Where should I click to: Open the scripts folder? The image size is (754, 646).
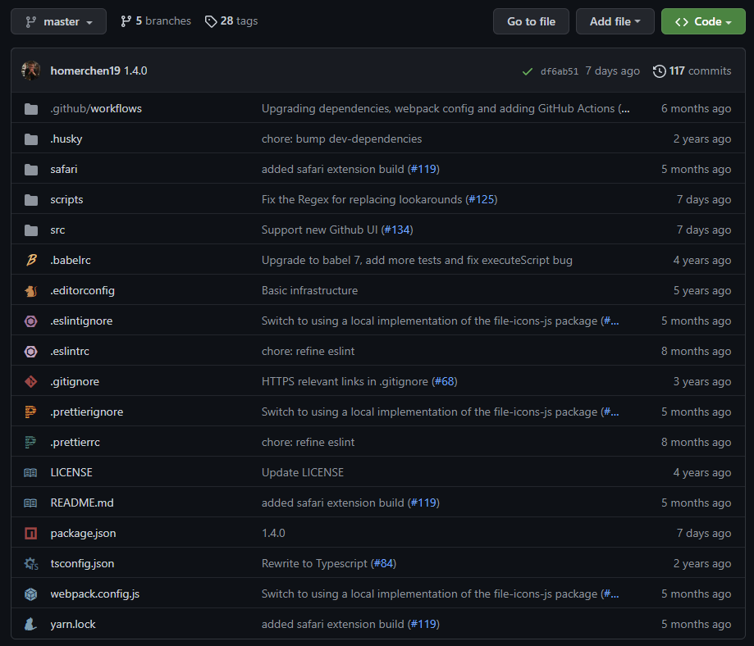click(x=66, y=199)
